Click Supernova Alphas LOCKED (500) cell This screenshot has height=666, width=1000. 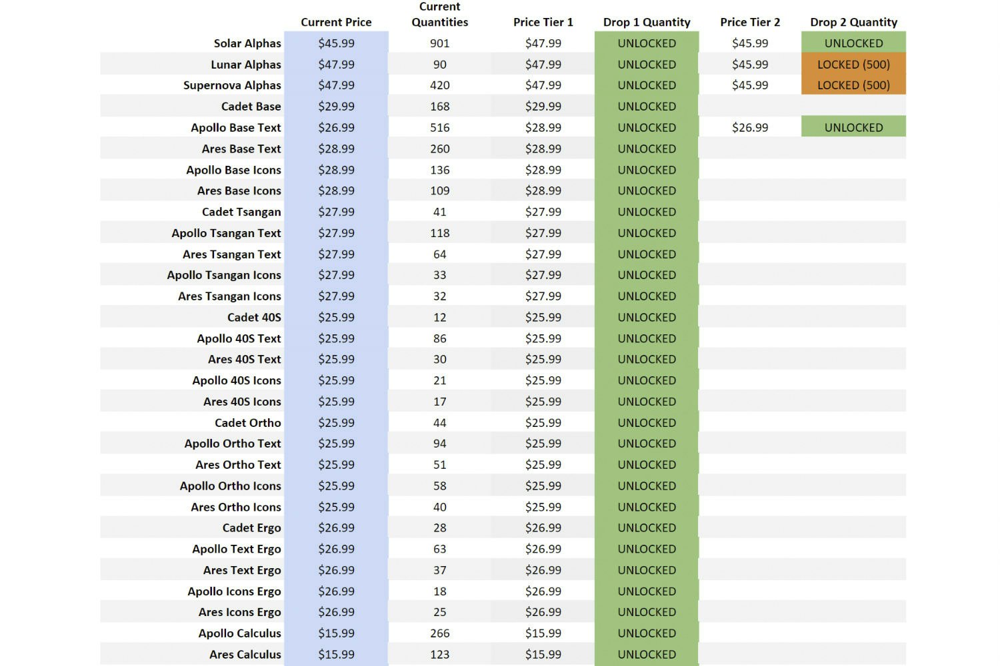853,85
